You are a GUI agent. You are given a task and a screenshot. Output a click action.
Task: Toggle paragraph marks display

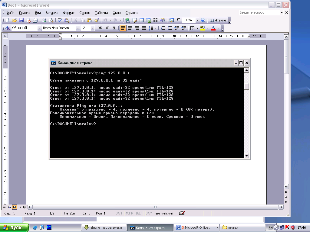[x=178, y=20]
